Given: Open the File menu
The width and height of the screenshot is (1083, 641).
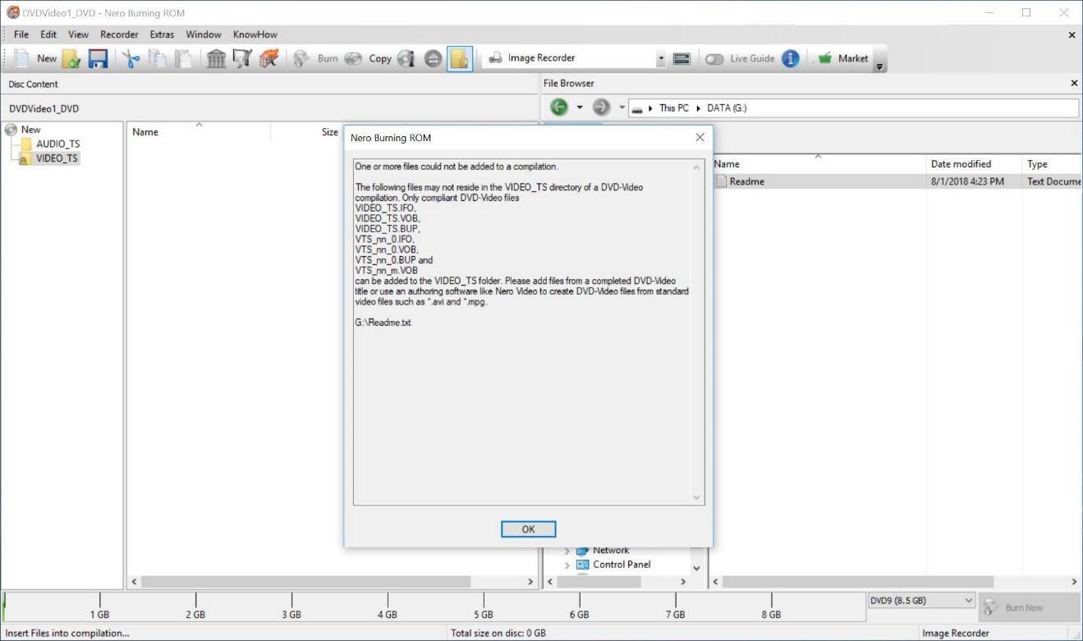Looking at the screenshot, I should [21, 34].
